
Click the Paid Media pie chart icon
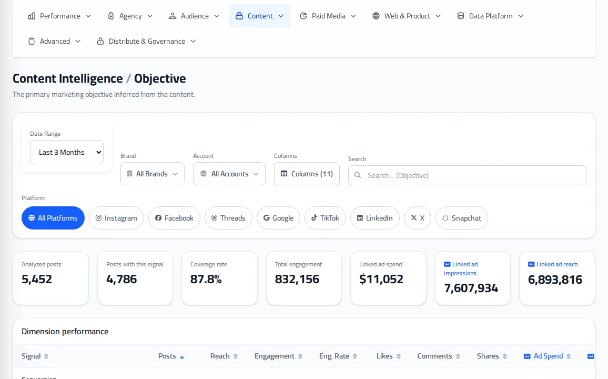[303, 16]
